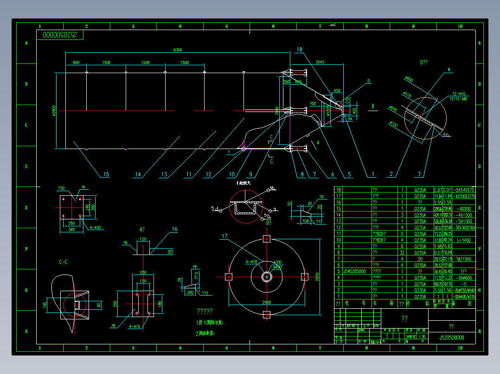
Task: Select the 145 dimension in section C-C
Action: tap(45, 305)
